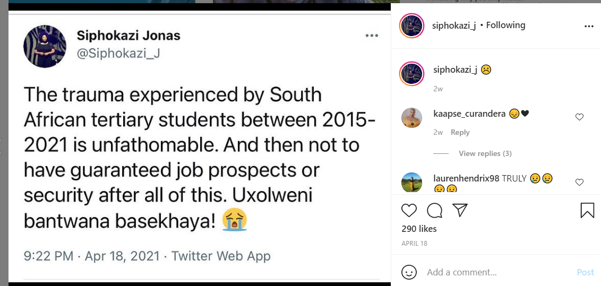Expand View replies (3)
This screenshot has width=601, height=286.
pos(485,153)
